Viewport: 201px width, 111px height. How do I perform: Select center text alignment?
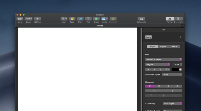point(159,86)
